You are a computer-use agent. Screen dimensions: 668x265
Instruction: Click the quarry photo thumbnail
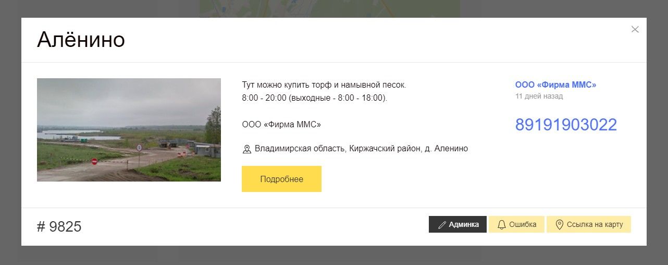click(129, 130)
